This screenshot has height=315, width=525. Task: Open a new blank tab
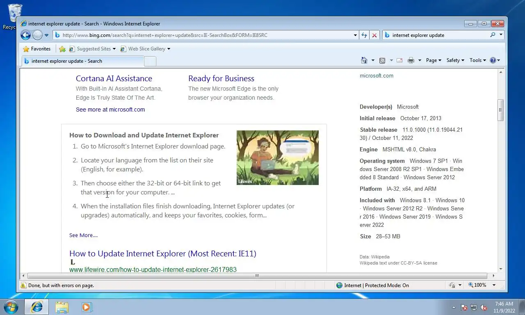point(150,62)
